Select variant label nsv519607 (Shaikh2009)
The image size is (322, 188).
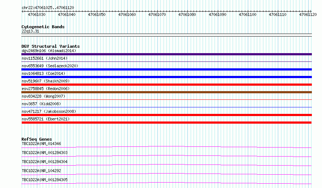46,81
